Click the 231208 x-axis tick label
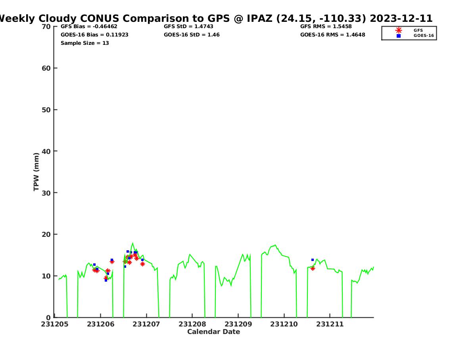This screenshot has height=357, width=476. click(192, 324)
